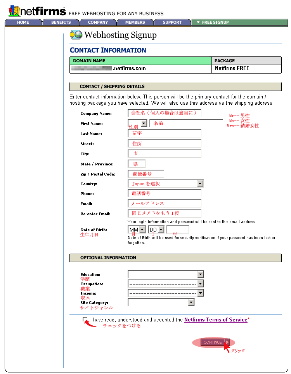The height and width of the screenshot is (374, 291).
Task: Open the MEMBERS tab
Action: click(x=135, y=23)
